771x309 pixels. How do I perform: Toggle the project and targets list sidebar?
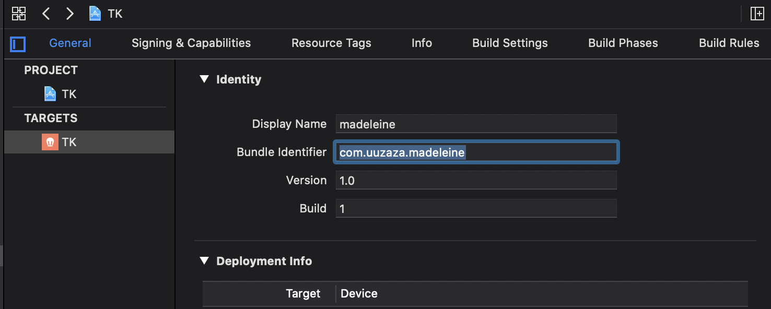tap(18, 44)
